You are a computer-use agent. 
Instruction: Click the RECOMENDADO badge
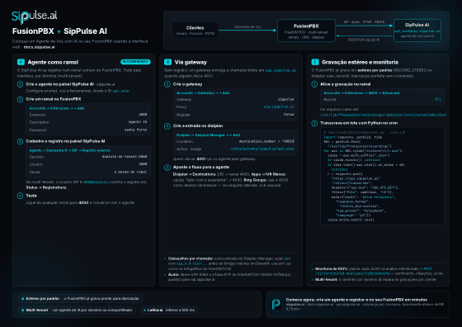pos(135,62)
